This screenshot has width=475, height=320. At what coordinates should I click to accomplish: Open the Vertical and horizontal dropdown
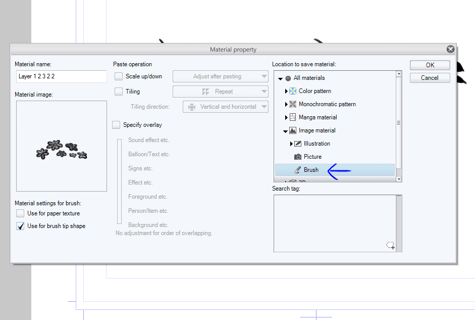coord(226,107)
